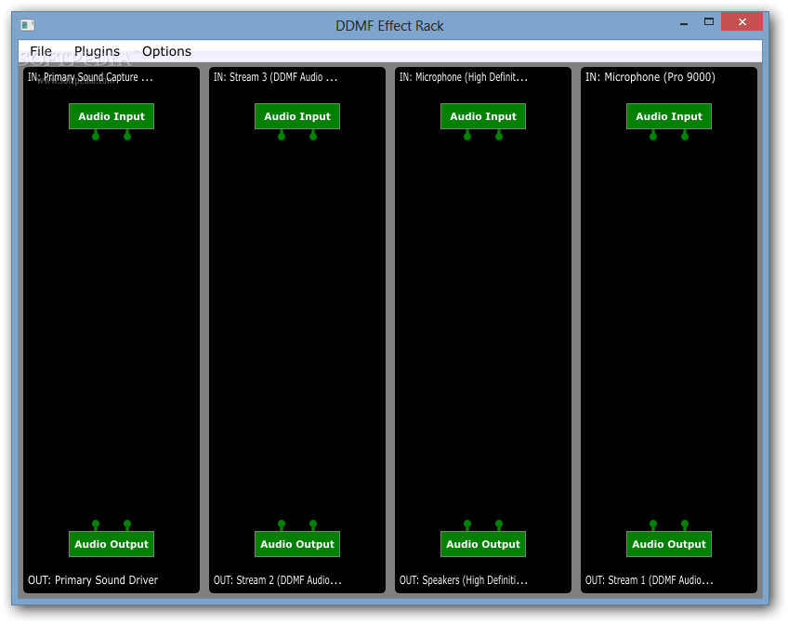Click right output pin of Microphone High Definition input

(499, 136)
